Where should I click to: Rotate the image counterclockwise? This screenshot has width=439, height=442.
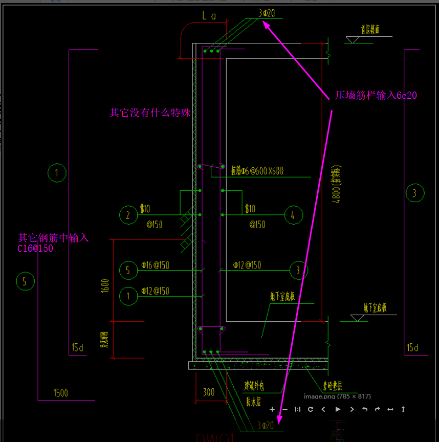pos(365,409)
